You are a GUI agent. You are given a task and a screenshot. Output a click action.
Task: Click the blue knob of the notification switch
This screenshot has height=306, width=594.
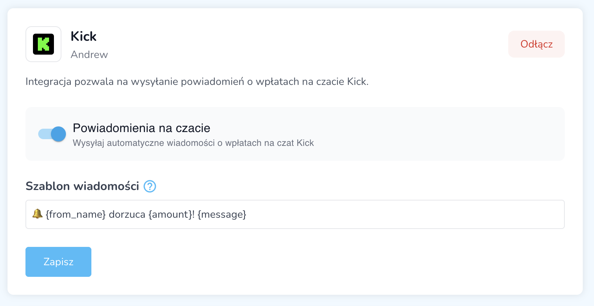coord(58,134)
